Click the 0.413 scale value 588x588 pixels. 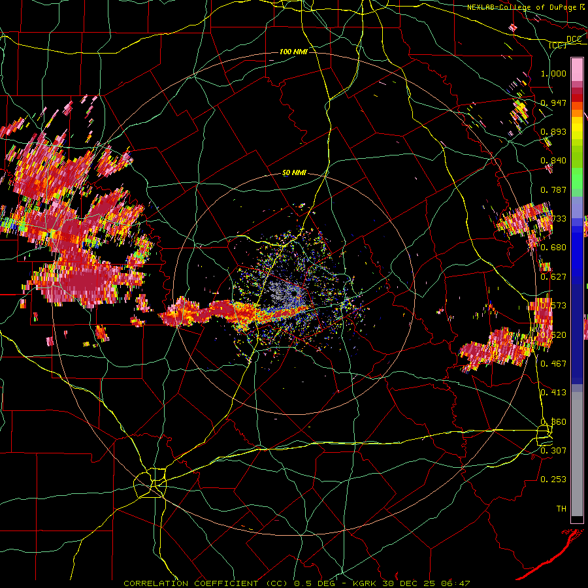[x=553, y=393]
